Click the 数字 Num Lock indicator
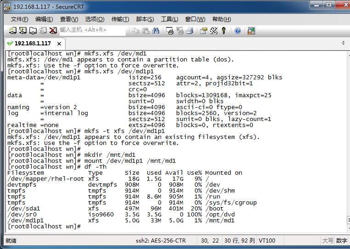The height and width of the screenshot is (249, 350). tap(342, 241)
